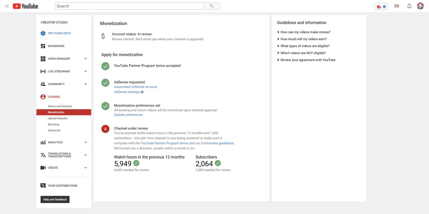Expand the Community section chevron
The image size is (429, 214).
pos(85,84)
